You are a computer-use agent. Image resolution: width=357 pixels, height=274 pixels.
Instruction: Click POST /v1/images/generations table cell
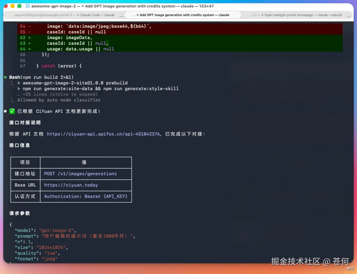point(86,174)
